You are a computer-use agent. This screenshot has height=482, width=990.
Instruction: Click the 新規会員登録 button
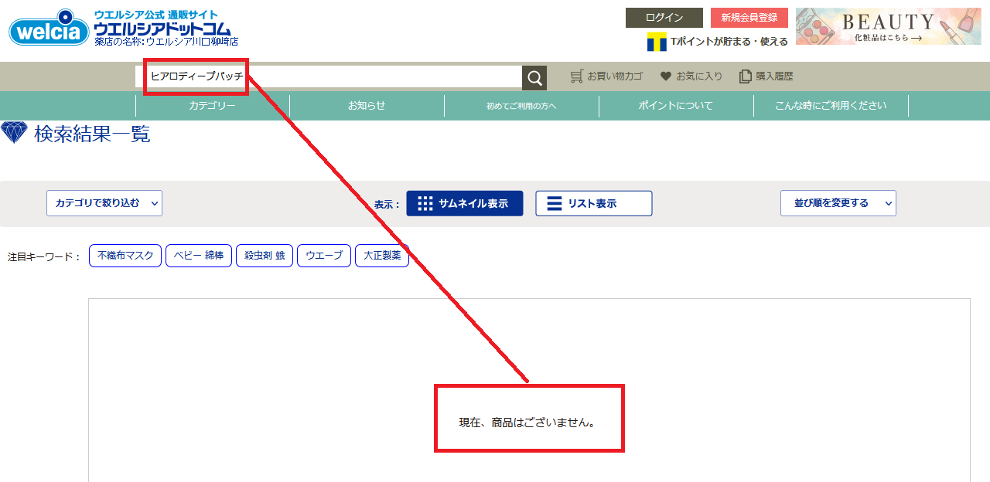click(x=749, y=18)
